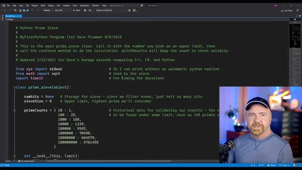Click the Visual Studio logo icon
The height and width of the screenshot is (170, 302).
click(x=3, y=6)
